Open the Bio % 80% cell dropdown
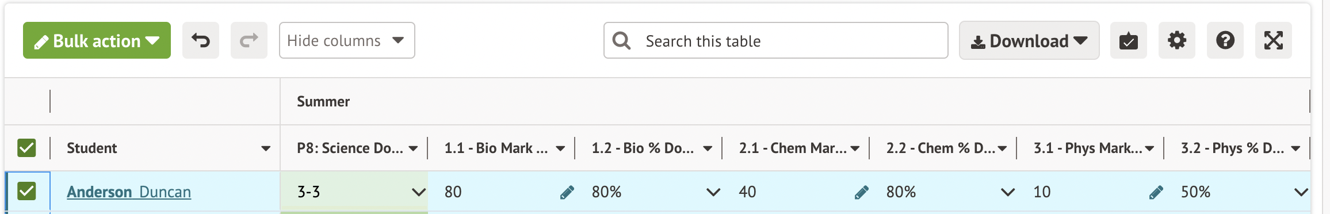The height and width of the screenshot is (214, 1330). pos(713,192)
